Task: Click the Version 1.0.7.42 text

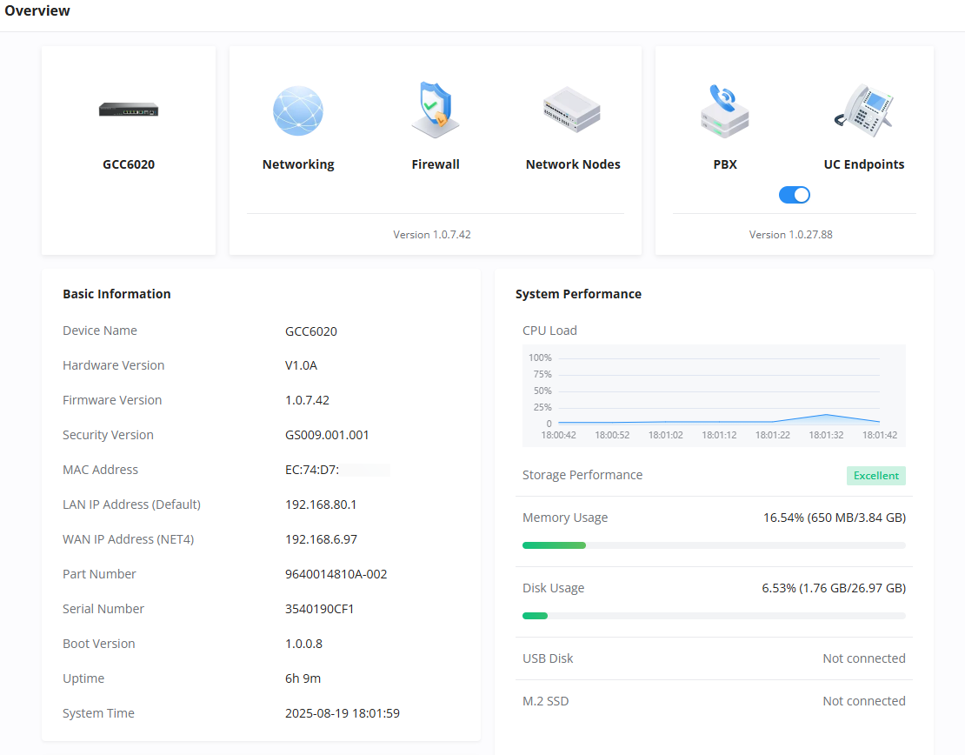Action: (x=431, y=235)
